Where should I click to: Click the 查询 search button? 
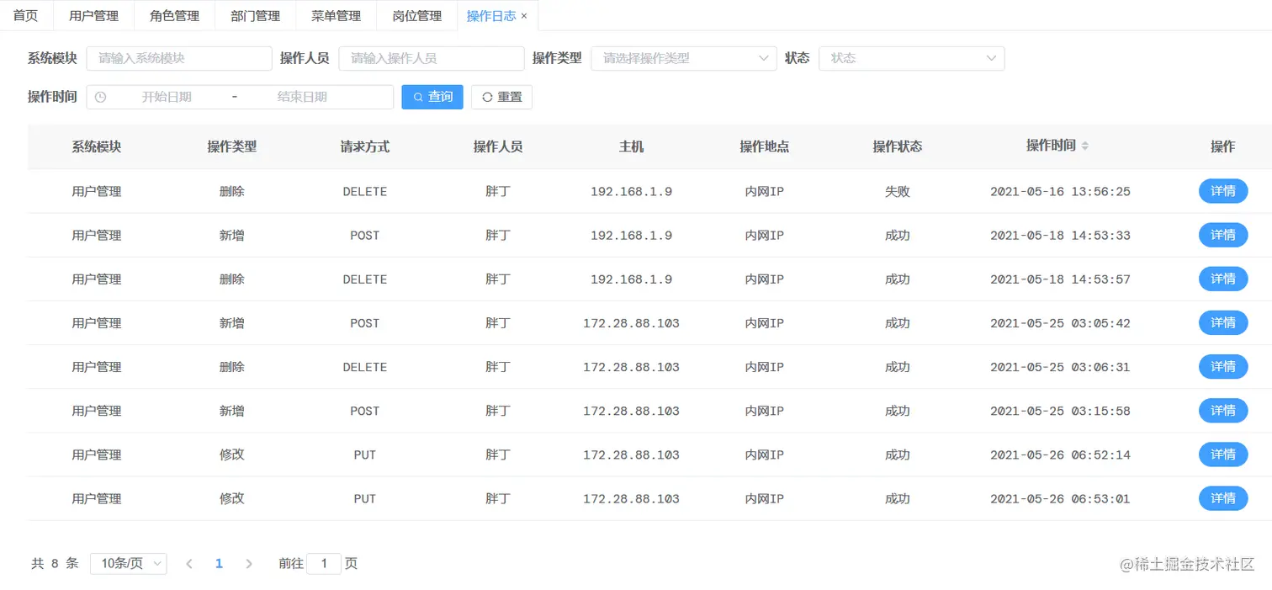point(432,97)
